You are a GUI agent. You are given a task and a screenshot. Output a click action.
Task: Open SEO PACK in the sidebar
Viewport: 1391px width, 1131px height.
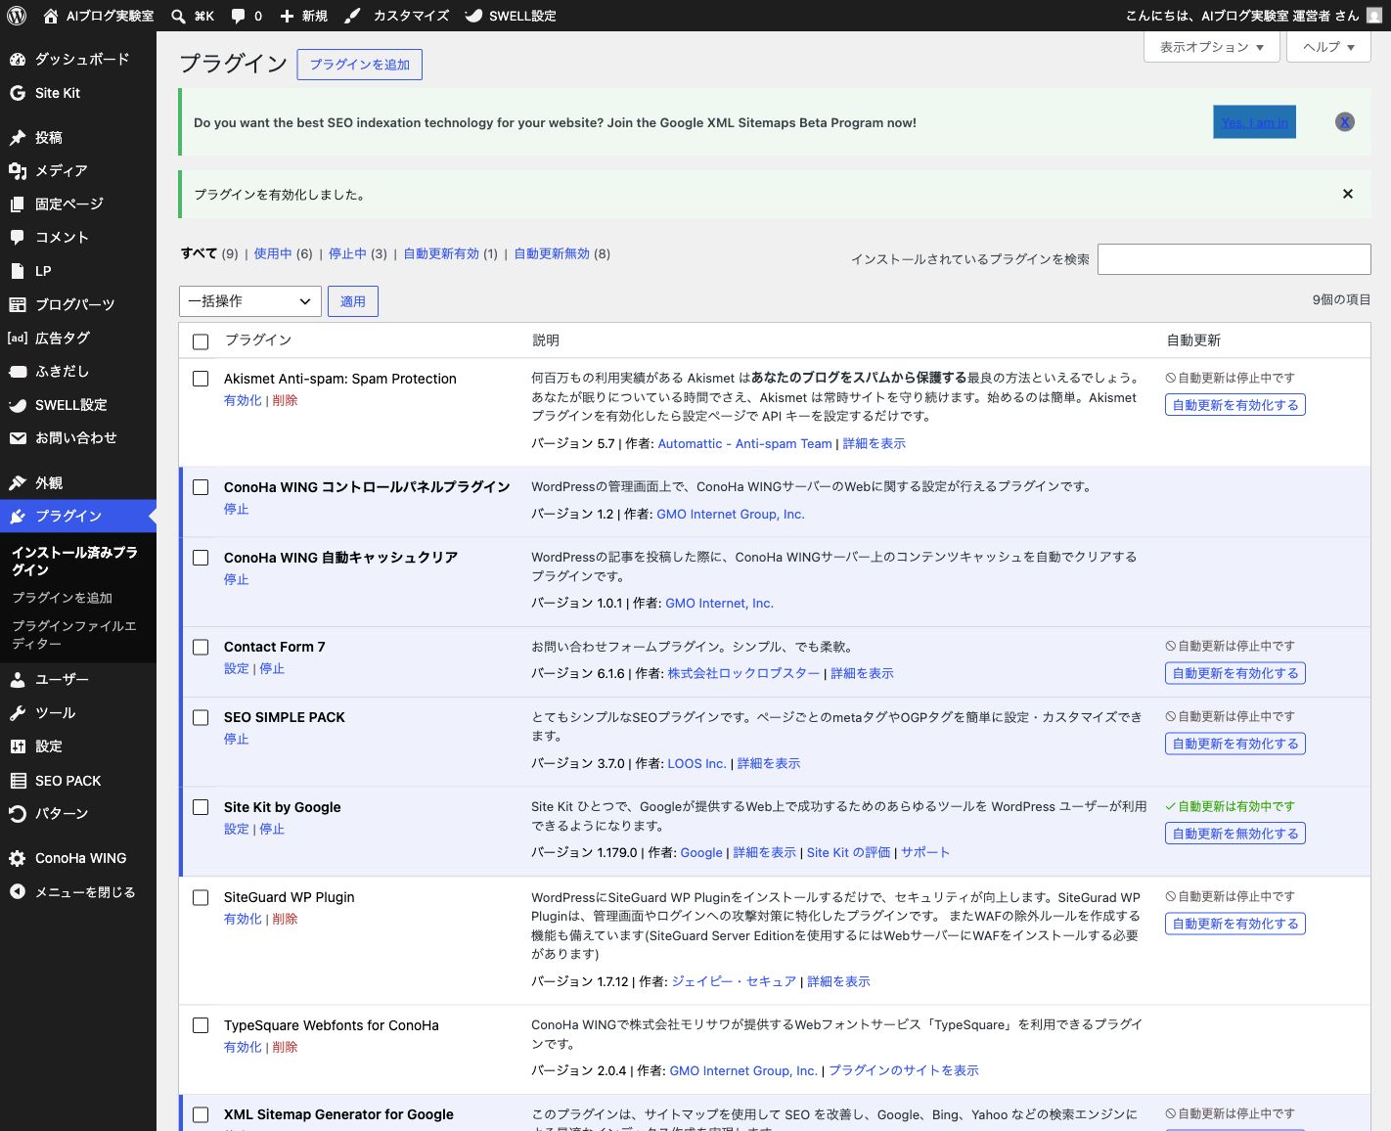(x=78, y=781)
